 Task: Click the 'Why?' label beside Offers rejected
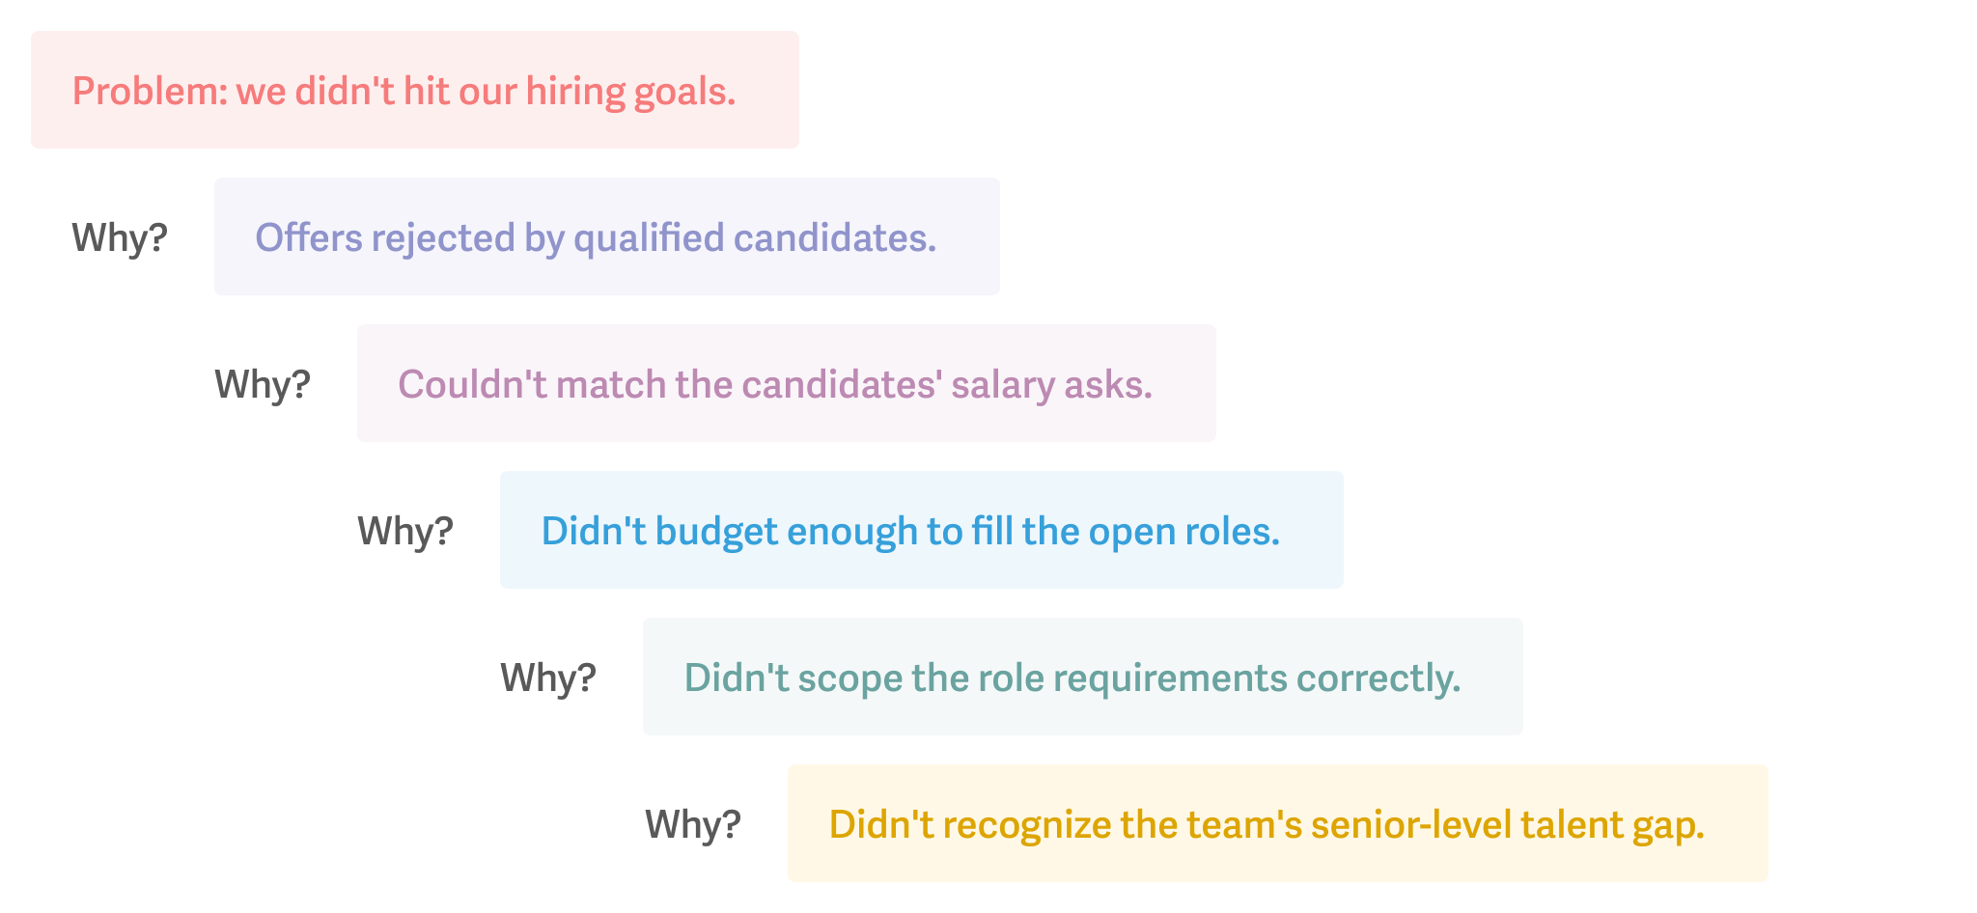pyautogui.click(x=120, y=237)
